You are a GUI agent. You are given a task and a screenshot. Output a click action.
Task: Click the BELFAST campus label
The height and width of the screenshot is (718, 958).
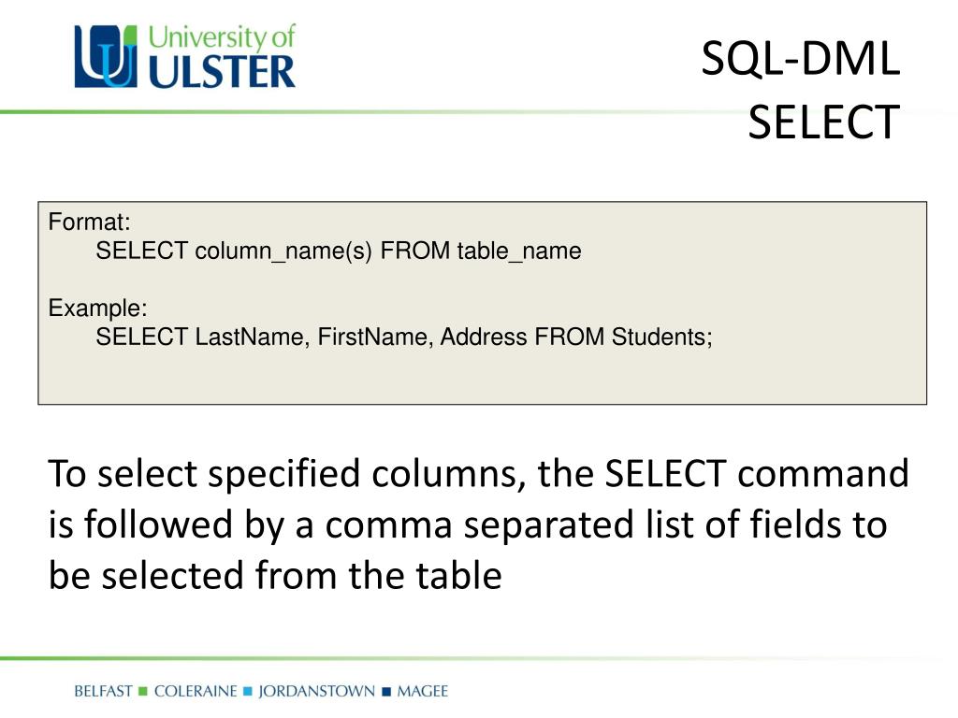[103, 691]
